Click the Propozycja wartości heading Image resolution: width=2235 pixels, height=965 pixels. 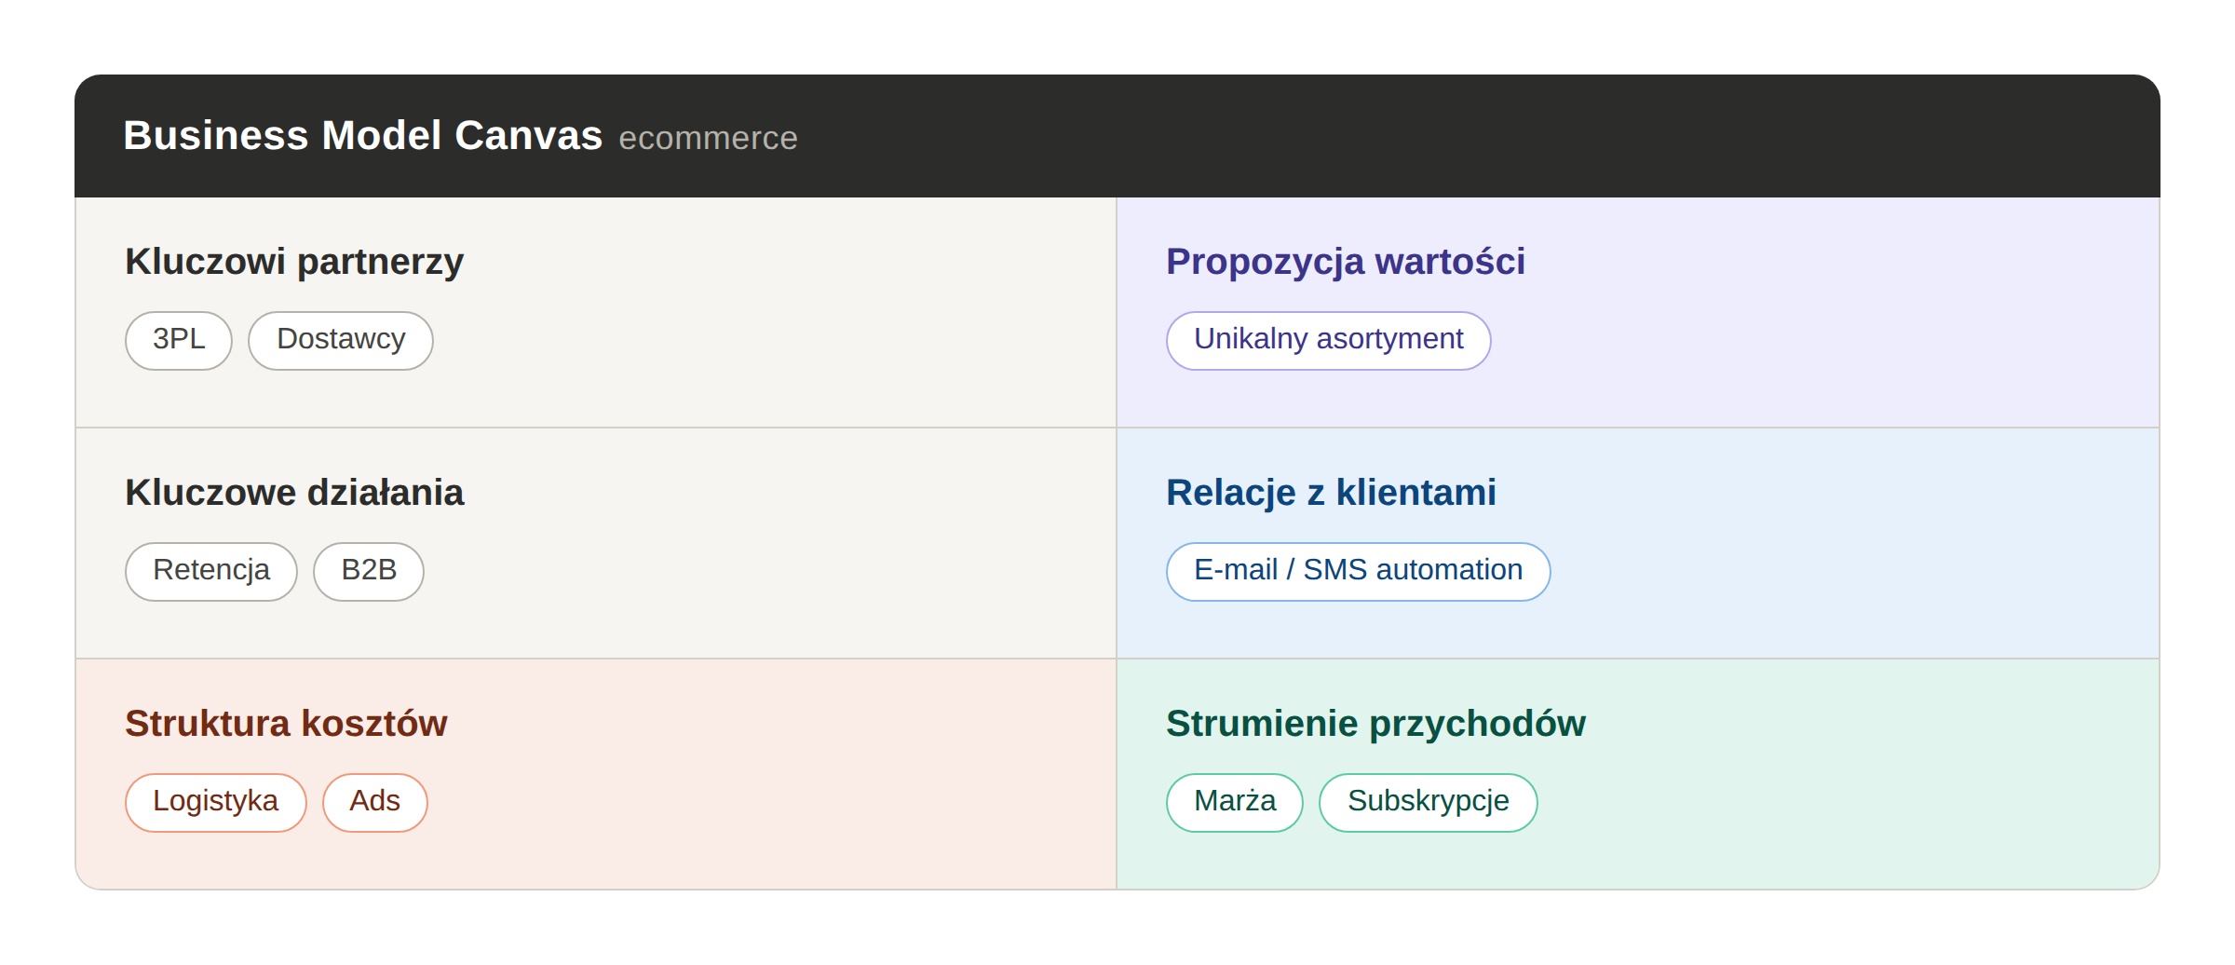pyautogui.click(x=1346, y=262)
